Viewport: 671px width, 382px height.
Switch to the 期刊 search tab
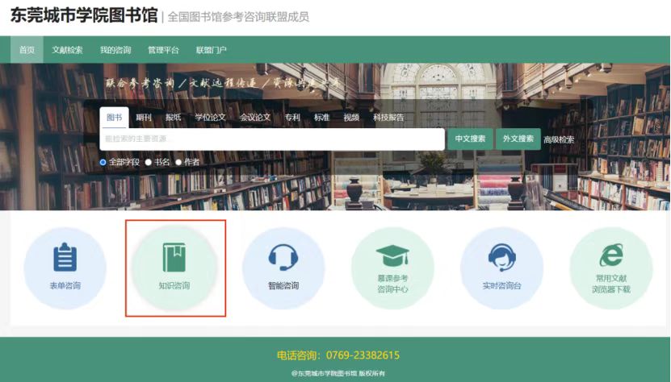144,118
